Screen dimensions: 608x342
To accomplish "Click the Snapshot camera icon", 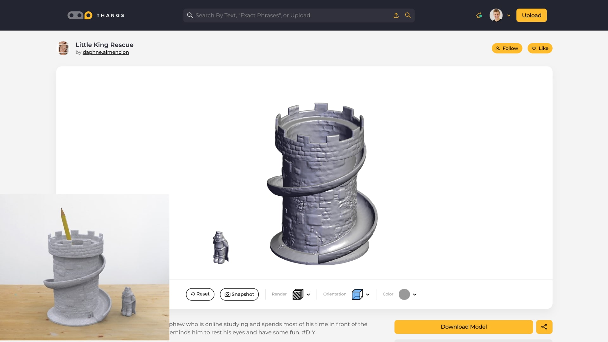I will coord(228,294).
